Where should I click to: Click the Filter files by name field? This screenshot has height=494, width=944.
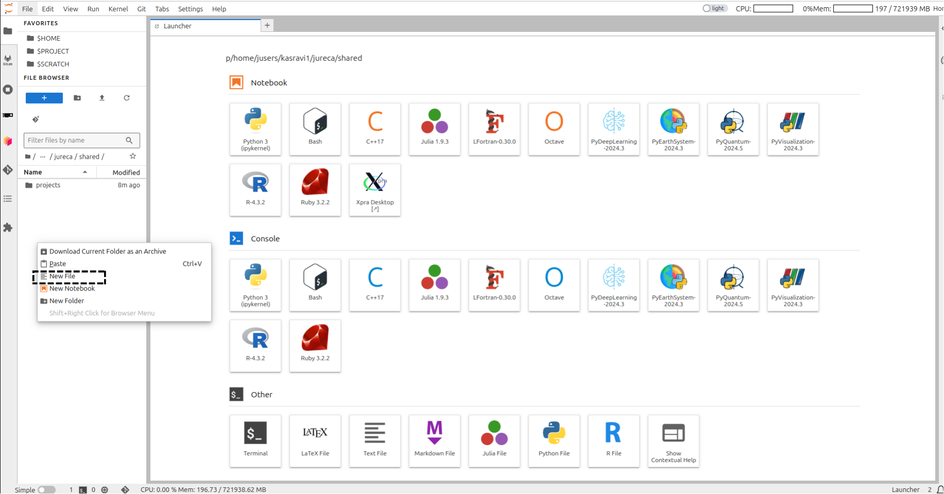pyautogui.click(x=75, y=140)
